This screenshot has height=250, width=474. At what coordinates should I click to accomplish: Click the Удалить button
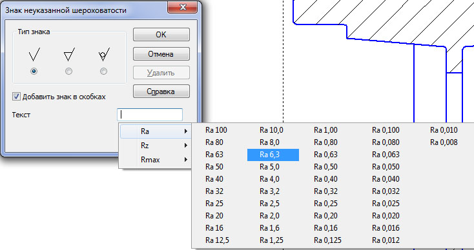coord(161,73)
